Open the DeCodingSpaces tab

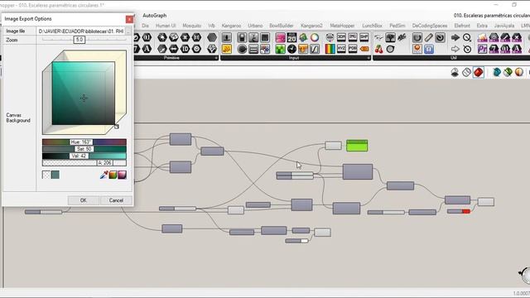point(430,26)
